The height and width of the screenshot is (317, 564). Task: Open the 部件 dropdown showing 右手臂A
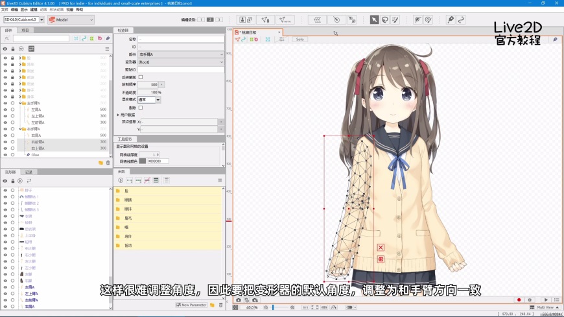pyautogui.click(x=181, y=54)
